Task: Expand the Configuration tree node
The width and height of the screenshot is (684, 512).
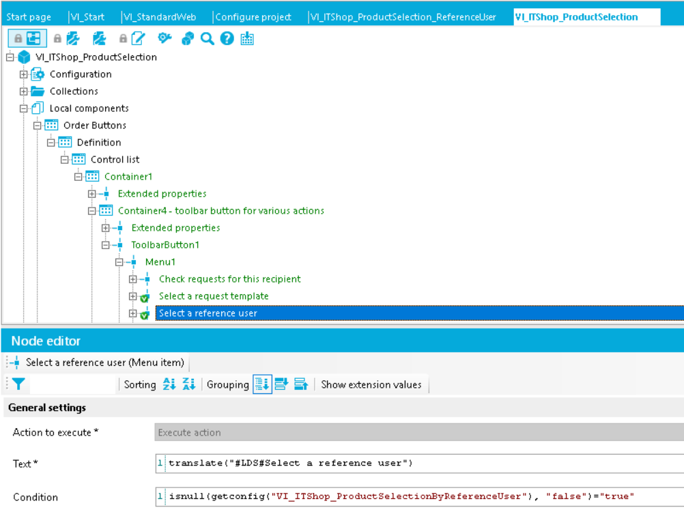Action: (x=23, y=74)
